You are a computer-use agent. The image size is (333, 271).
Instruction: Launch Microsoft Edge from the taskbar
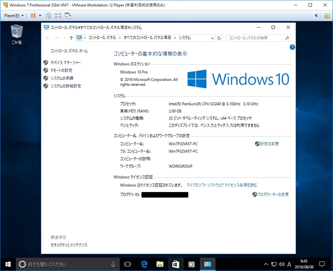144,264
